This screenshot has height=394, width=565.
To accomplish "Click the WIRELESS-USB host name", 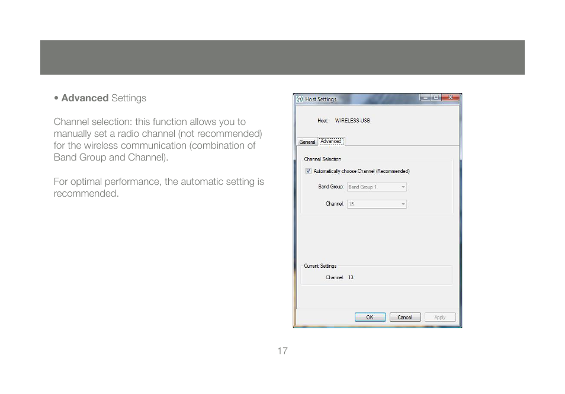I will (x=352, y=121).
